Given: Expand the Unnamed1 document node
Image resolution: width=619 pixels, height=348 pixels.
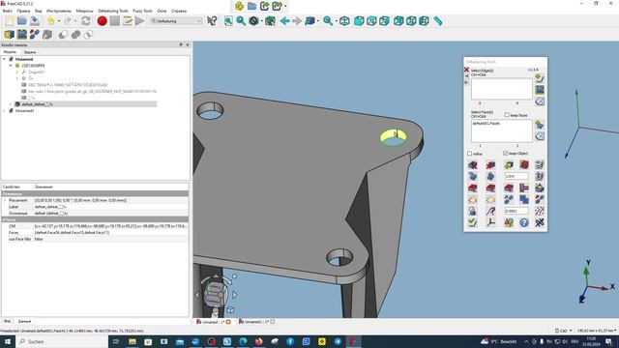Looking at the screenshot, I should [4, 111].
